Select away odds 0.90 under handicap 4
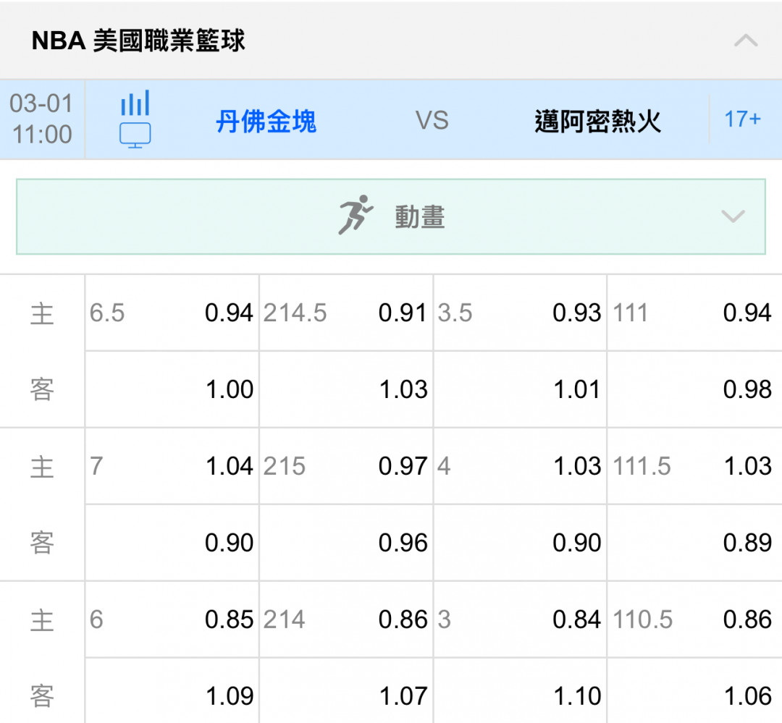 (520, 543)
